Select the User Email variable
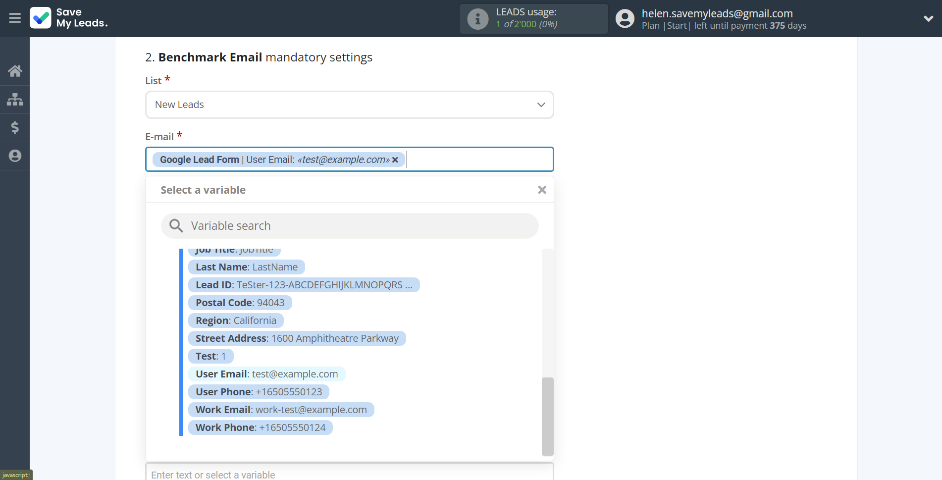942x480 pixels. pos(267,374)
